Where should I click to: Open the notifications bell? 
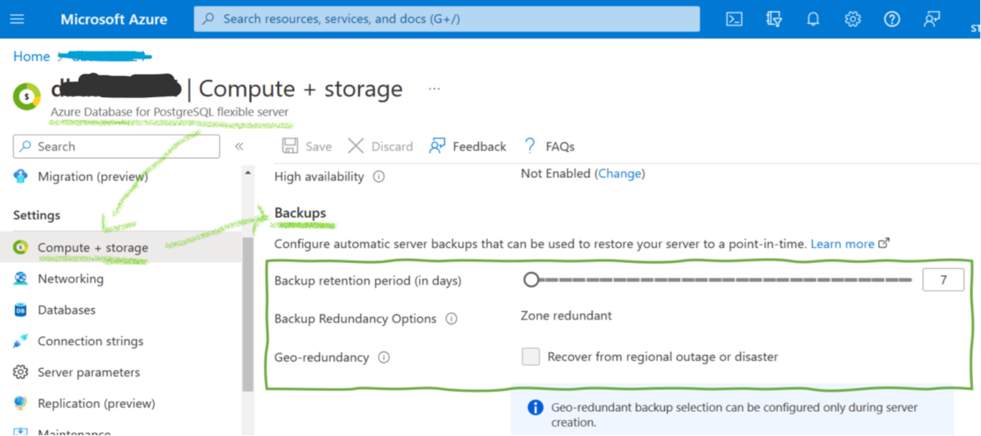(813, 20)
